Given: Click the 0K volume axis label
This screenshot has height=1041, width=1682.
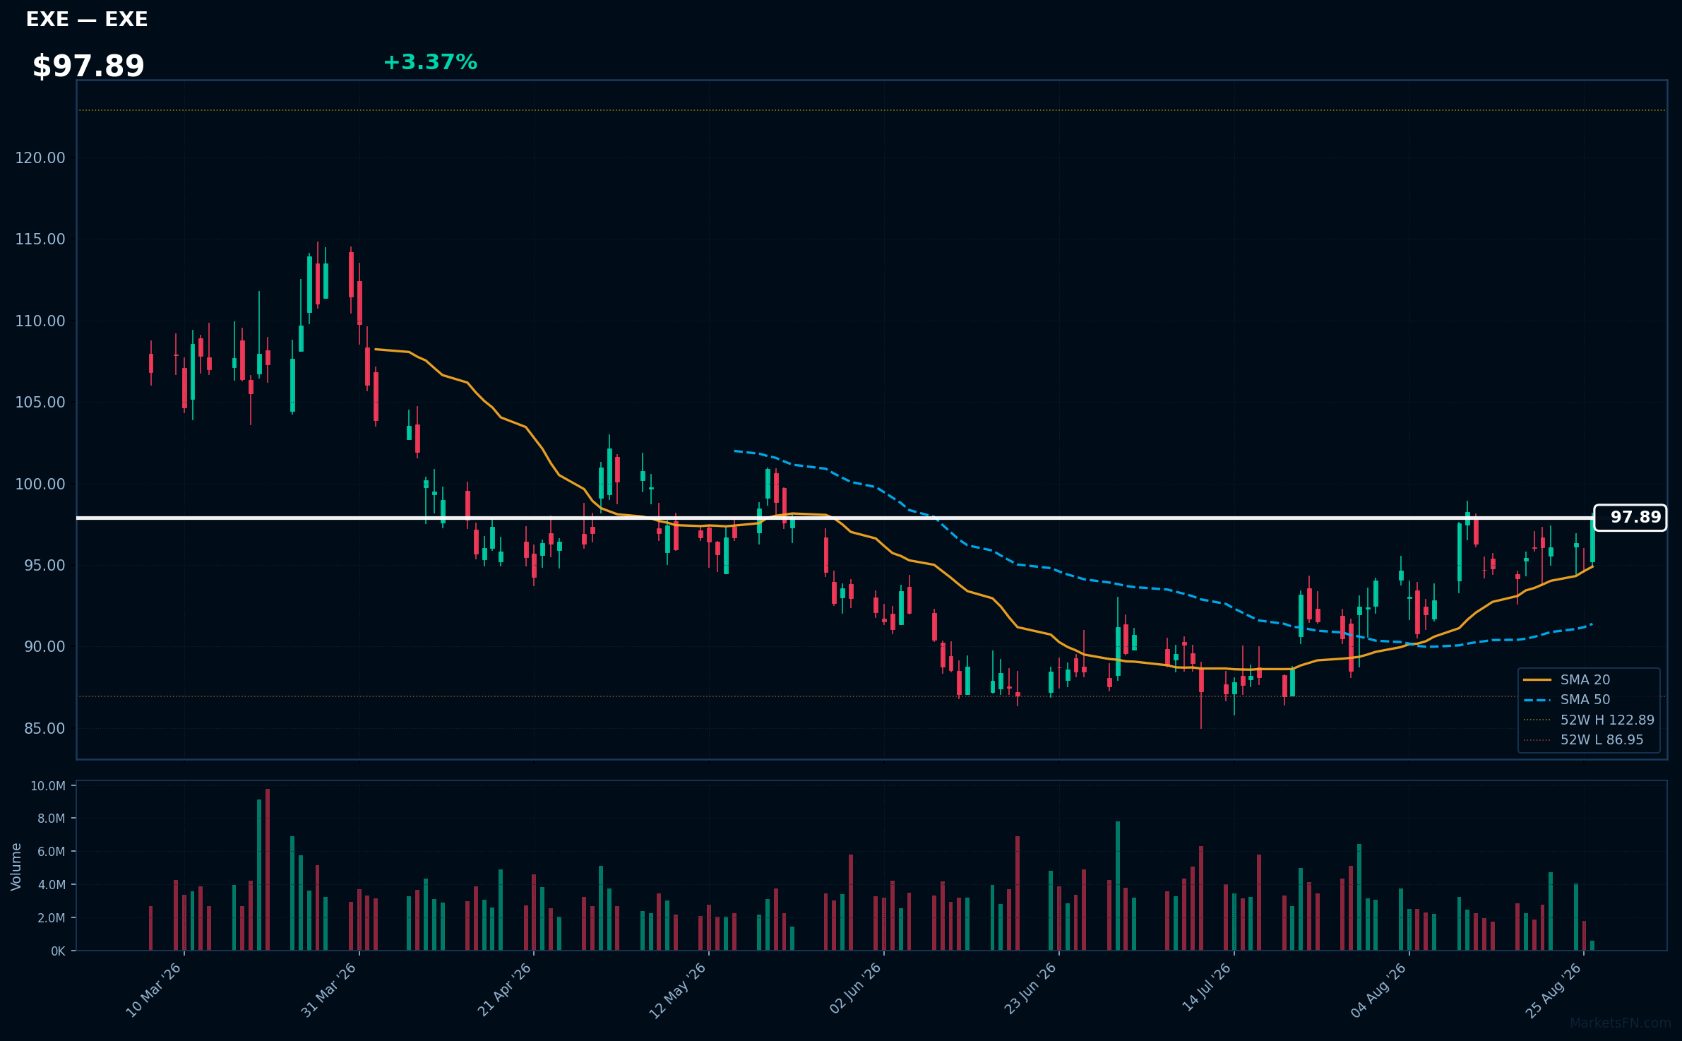Looking at the screenshot, I should coord(58,951).
